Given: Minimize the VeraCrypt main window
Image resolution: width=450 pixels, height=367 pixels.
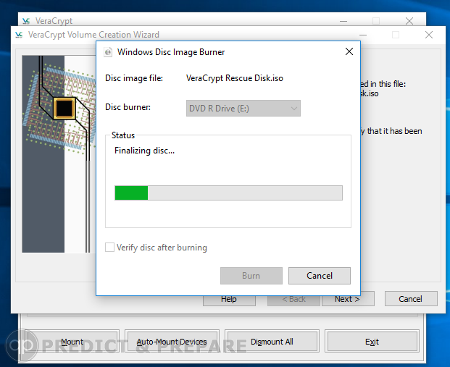Looking at the screenshot, I should pyautogui.click(x=343, y=21).
